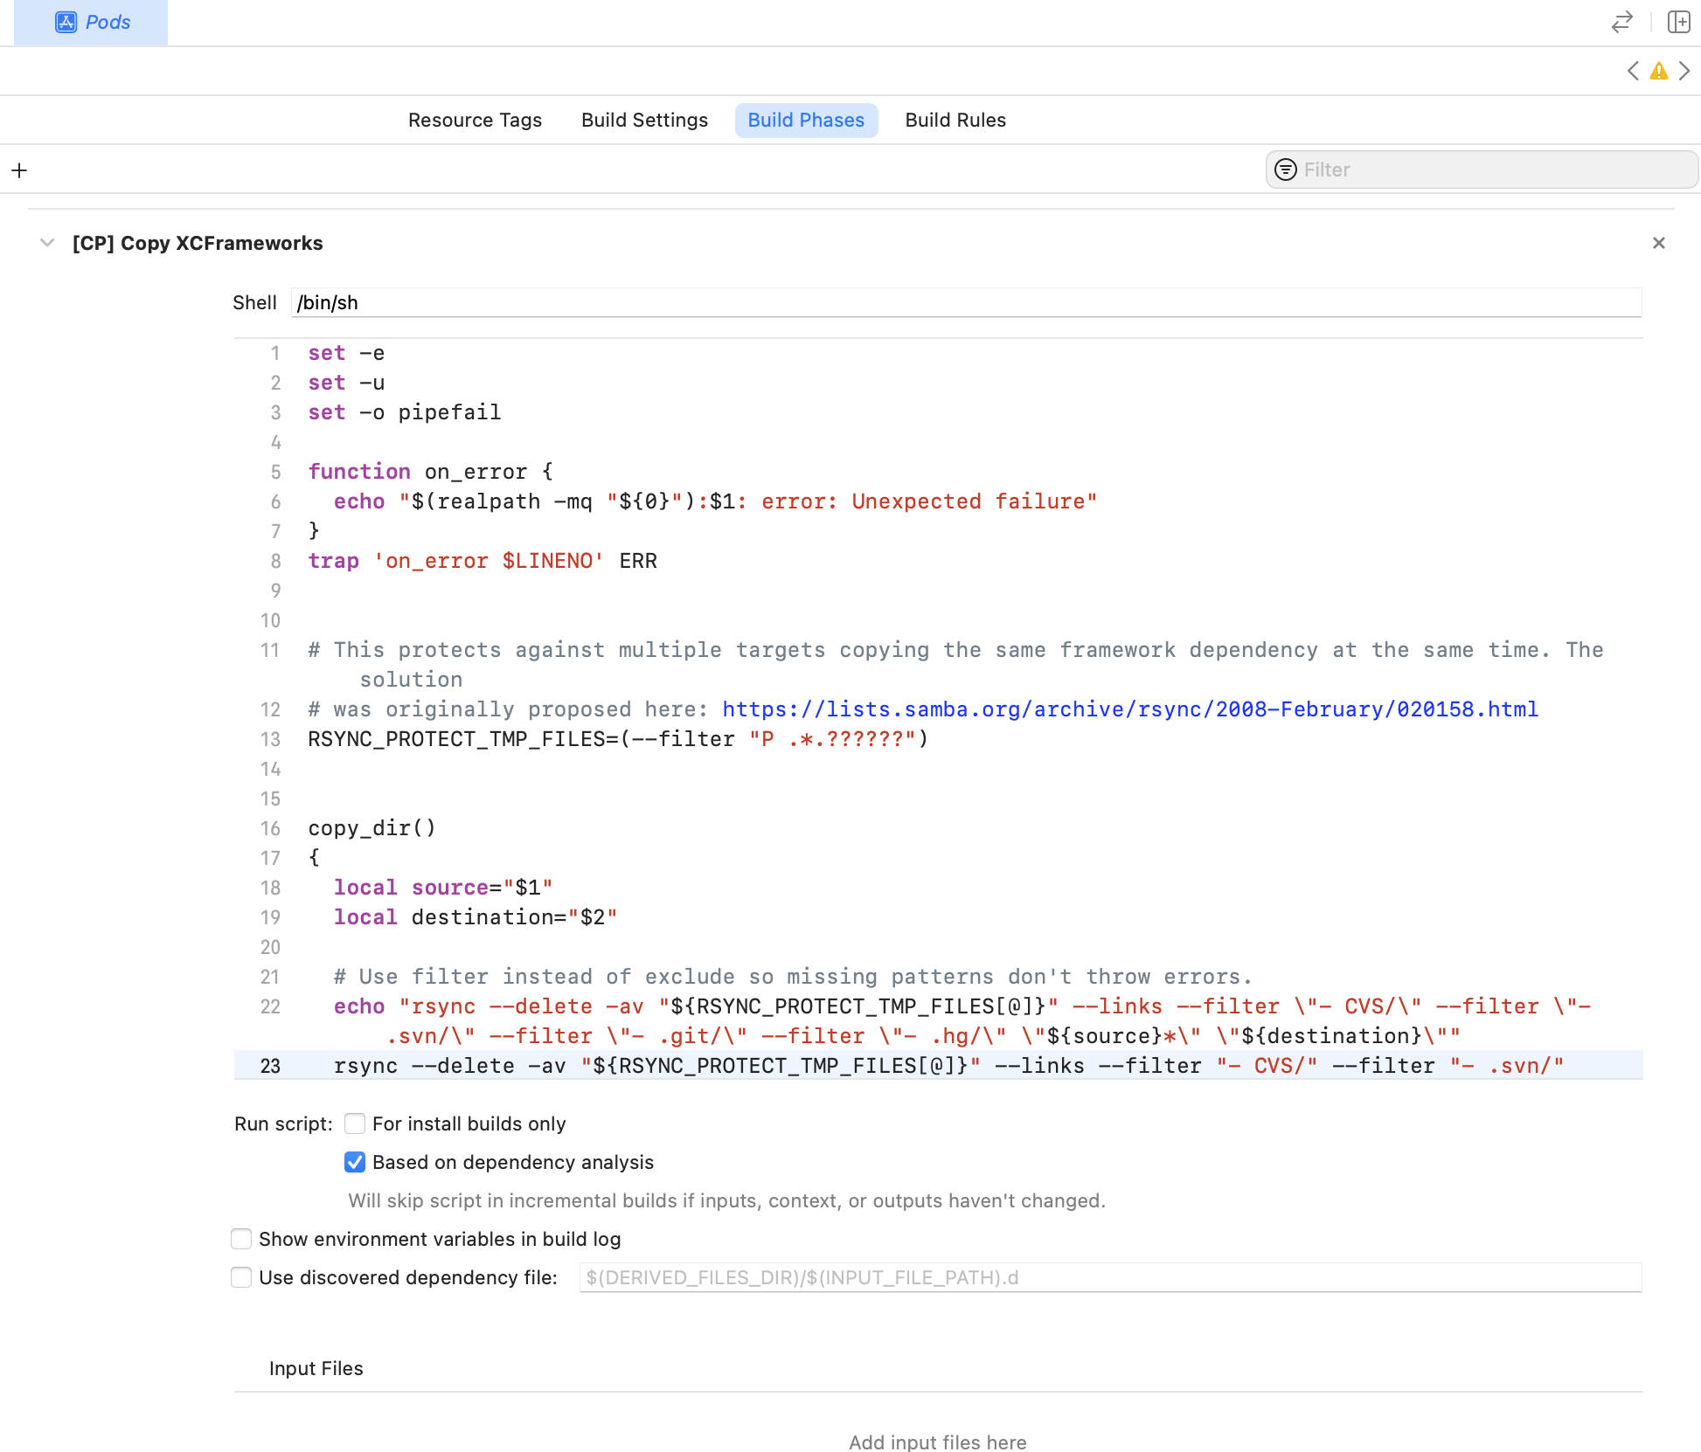Focus the Filter search field
The width and height of the screenshot is (1701, 1452).
point(1482,169)
